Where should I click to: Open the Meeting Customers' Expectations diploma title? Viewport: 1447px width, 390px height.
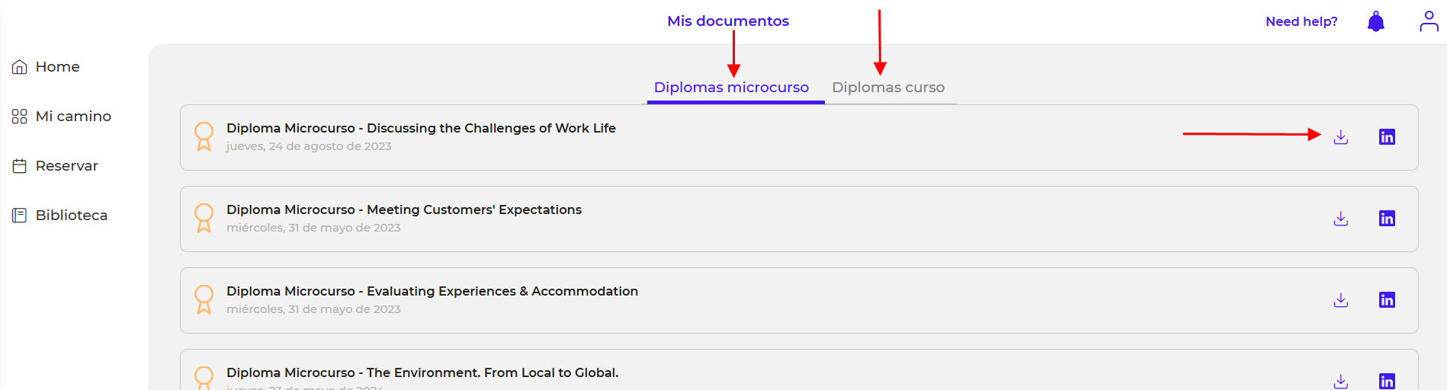pyautogui.click(x=404, y=209)
